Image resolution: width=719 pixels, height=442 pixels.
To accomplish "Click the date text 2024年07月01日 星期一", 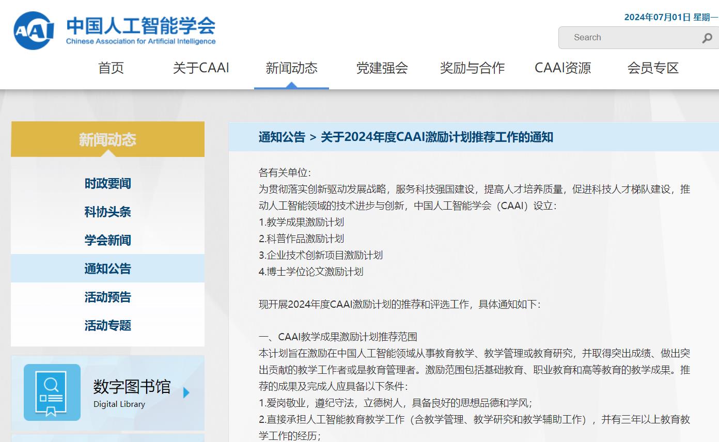I will [x=671, y=17].
